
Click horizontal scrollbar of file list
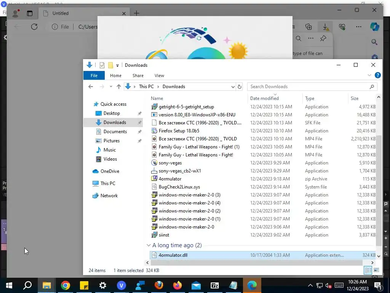[256, 262]
